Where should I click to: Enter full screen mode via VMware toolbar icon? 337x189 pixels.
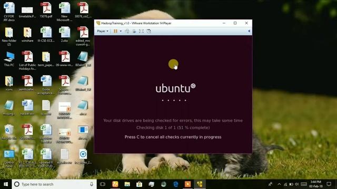[x=141, y=31]
